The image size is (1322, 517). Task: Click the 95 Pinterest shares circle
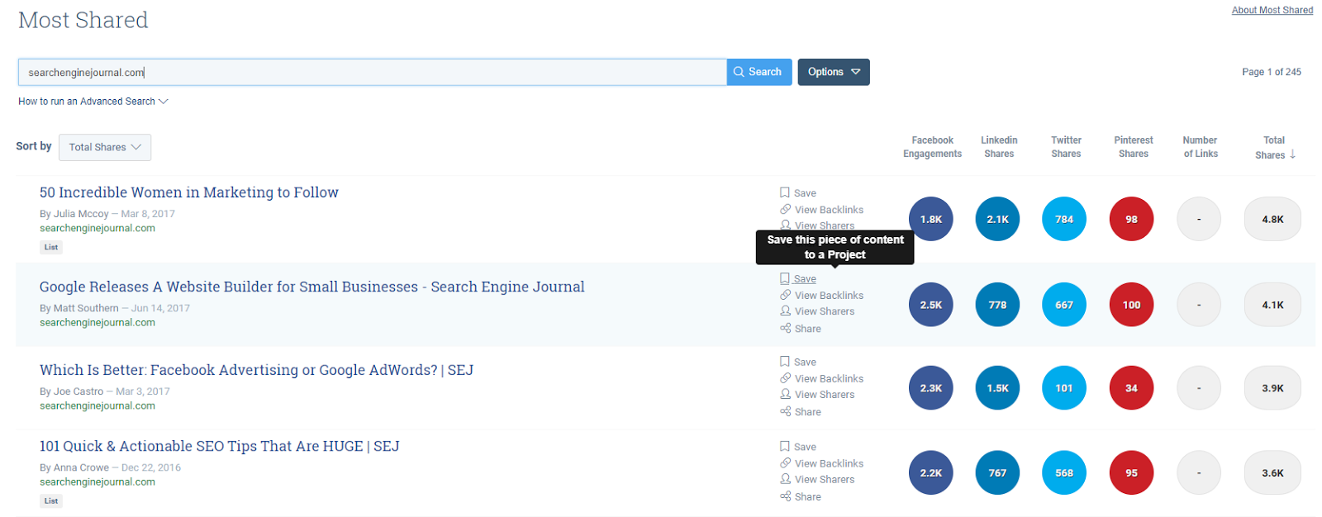(x=1131, y=473)
